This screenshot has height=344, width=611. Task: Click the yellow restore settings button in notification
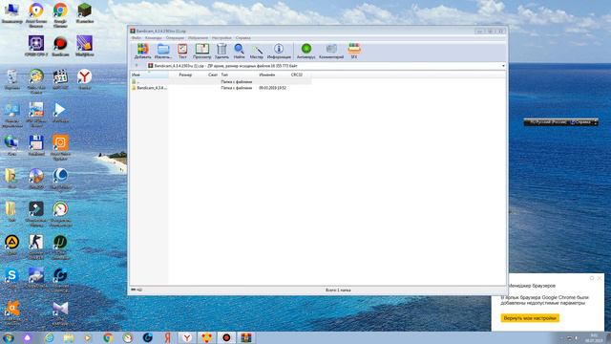(530, 318)
